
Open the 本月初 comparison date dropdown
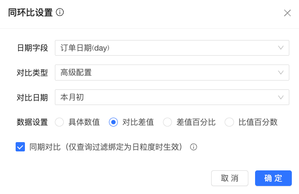(x=169, y=97)
